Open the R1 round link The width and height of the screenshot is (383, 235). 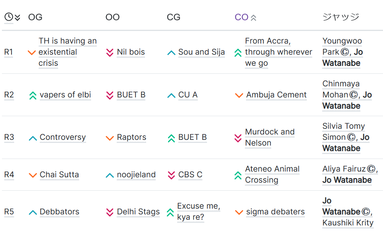[x=8, y=52]
